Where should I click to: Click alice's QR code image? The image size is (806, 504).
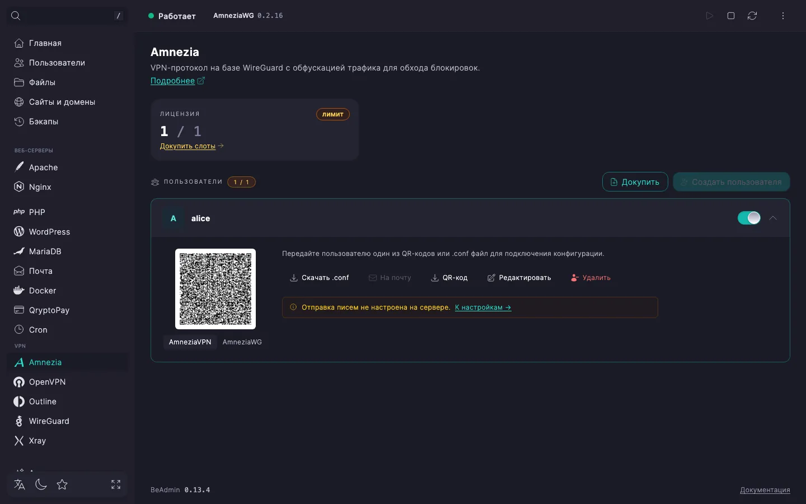[215, 289]
